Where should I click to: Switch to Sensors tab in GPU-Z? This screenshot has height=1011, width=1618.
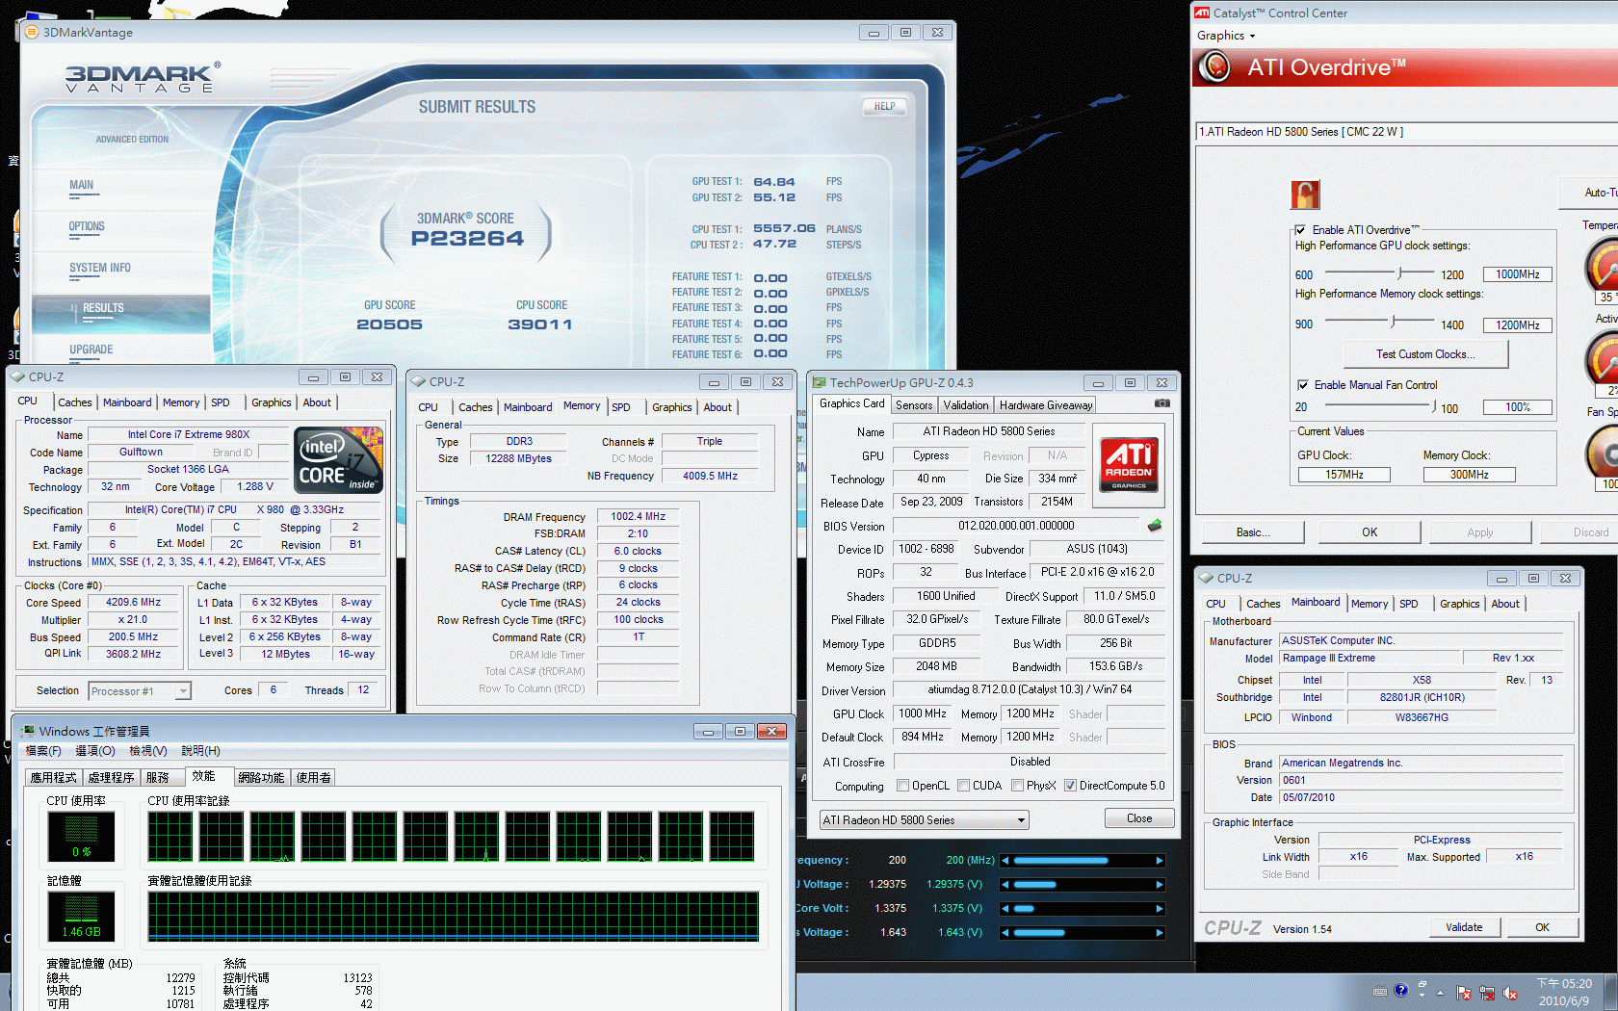[x=913, y=405]
